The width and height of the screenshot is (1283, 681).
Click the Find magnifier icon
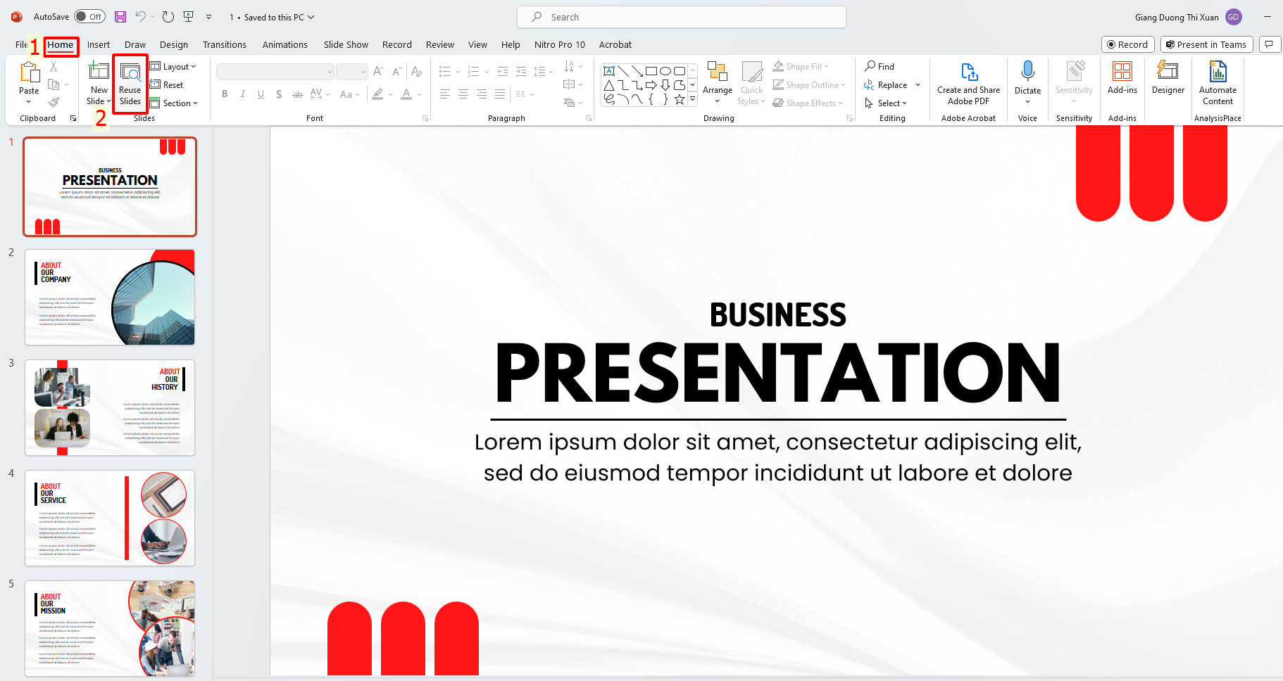[870, 66]
